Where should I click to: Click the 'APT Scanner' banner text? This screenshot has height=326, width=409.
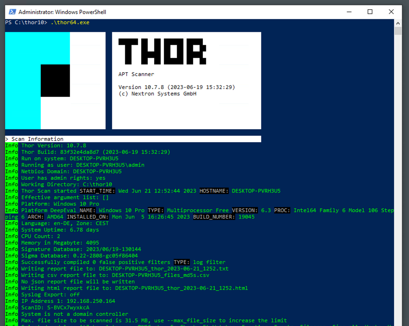point(136,74)
